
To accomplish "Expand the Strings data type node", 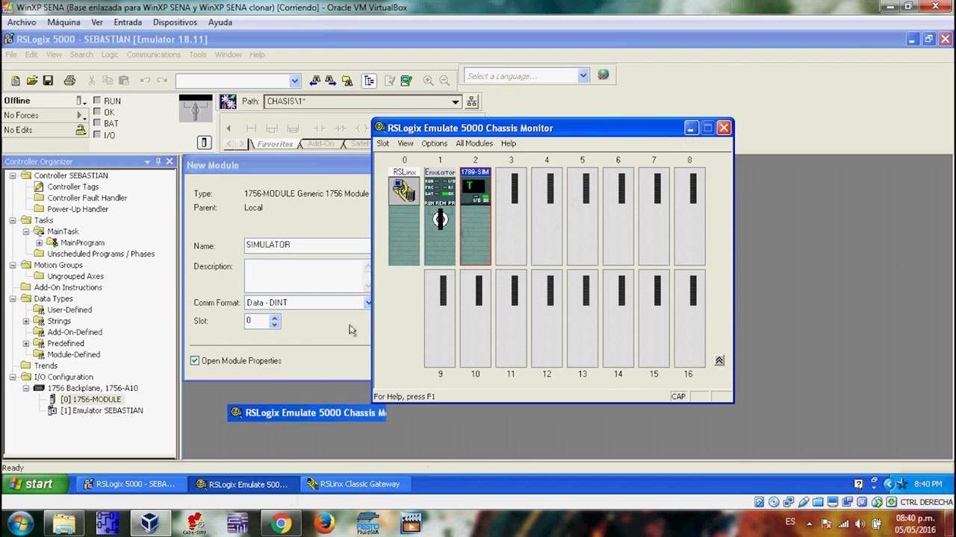I will pos(26,321).
